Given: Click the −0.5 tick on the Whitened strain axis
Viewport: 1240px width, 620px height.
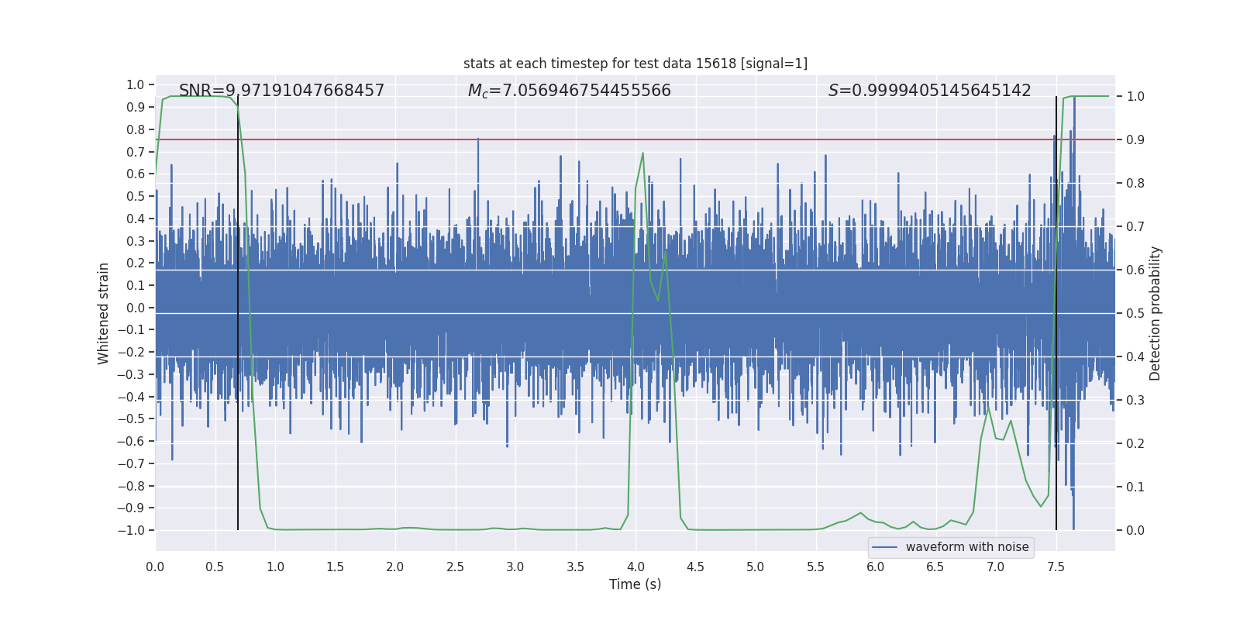Looking at the screenshot, I should 131,419.
